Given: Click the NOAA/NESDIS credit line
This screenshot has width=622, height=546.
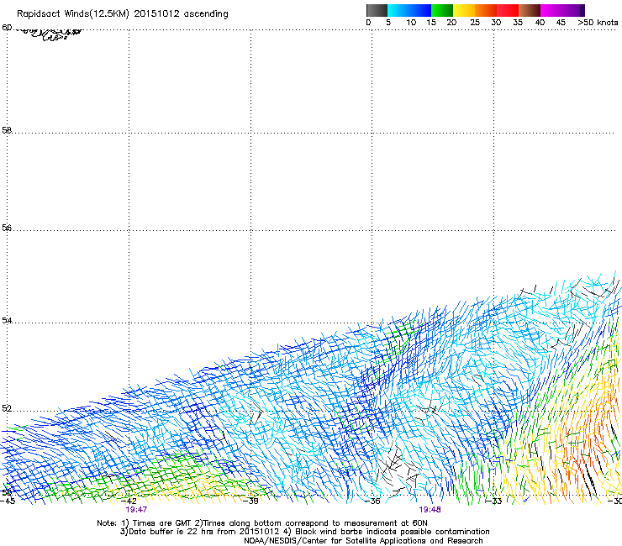Looking at the screenshot, I should point(363,541).
